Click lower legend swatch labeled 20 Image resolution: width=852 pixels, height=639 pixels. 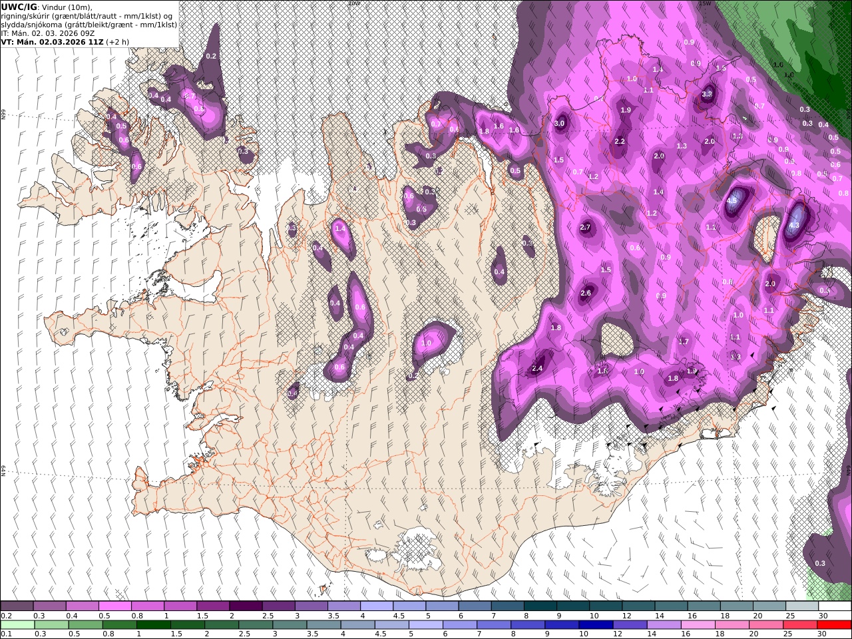pos(765,625)
